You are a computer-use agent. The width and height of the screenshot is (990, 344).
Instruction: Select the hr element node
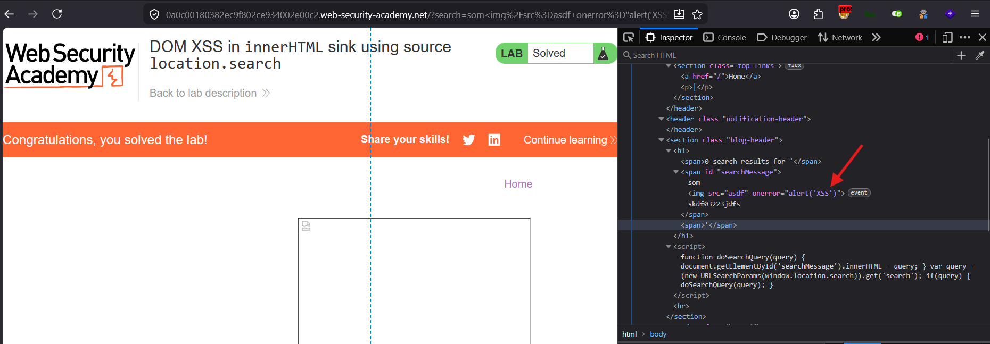pos(681,306)
